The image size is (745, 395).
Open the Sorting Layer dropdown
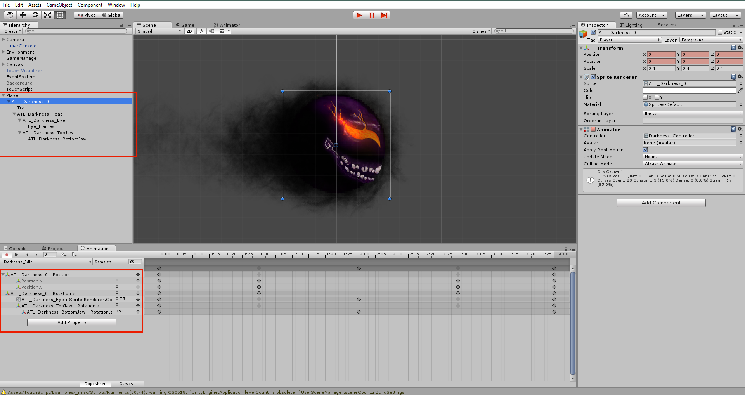click(x=693, y=114)
